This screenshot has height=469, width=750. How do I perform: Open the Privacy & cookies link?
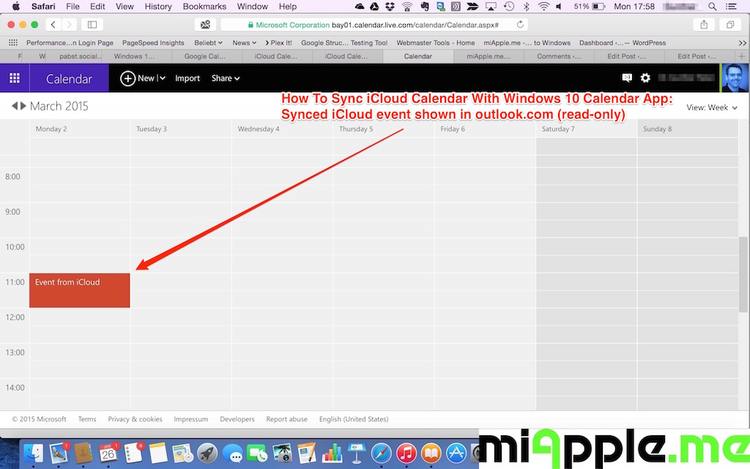pos(135,419)
